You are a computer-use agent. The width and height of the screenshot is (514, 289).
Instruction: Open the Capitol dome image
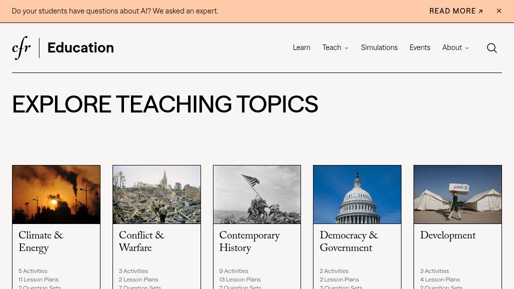[x=357, y=194]
